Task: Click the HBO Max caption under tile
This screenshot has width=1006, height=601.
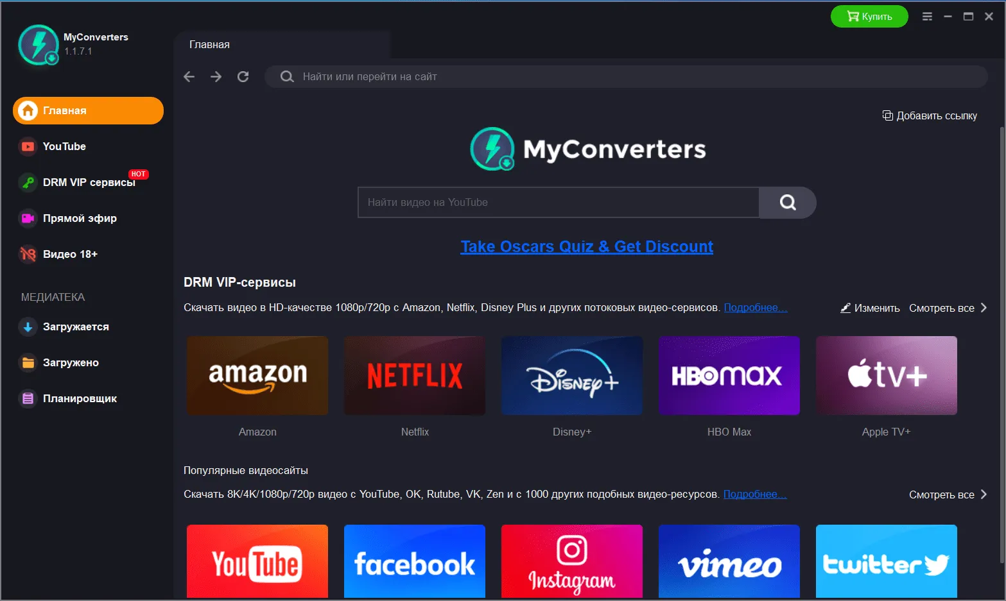Action: [729, 432]
